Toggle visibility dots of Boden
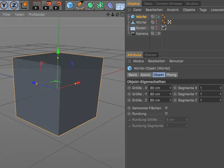 pyautogui.click(x=156, y=28)
